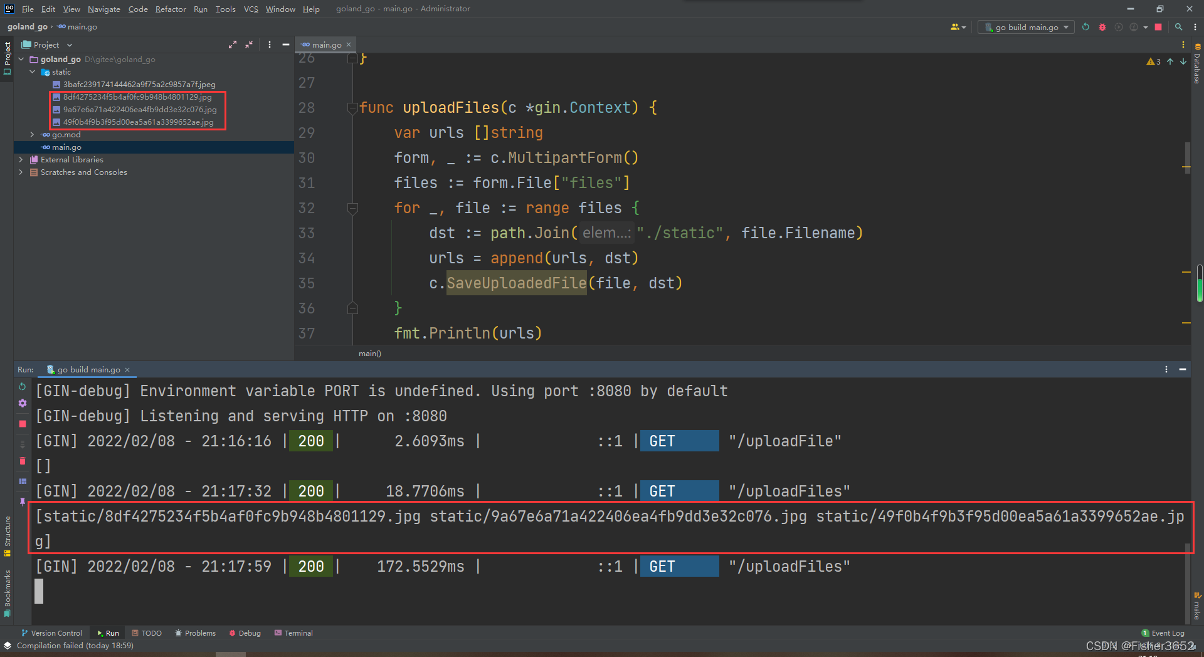This screenshot has width=1204, height=657.
Task: Click the main() breadcrumb below editor
Action: pyautogui.click(x=370, y=354)
